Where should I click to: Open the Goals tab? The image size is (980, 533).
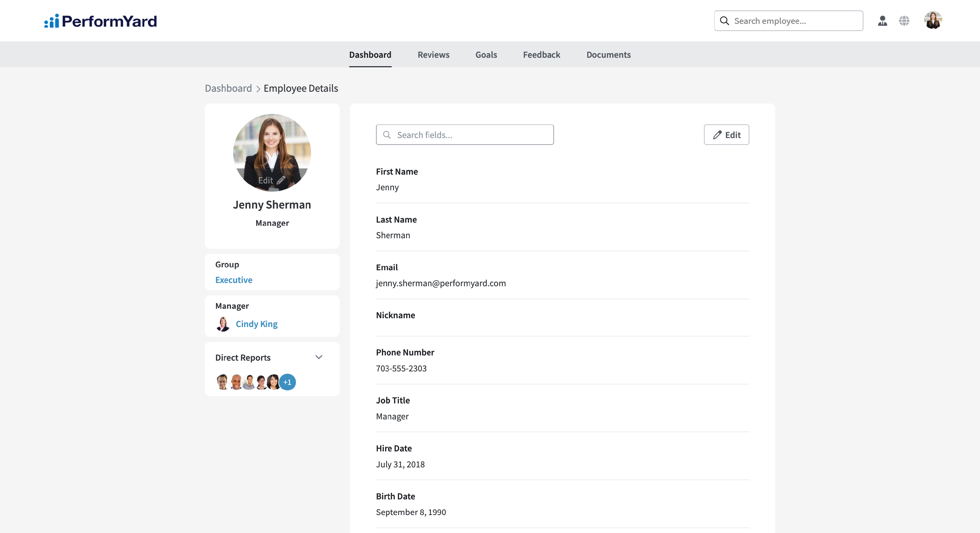click(486, 55)
